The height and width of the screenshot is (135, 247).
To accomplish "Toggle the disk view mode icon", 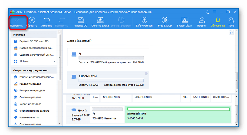I will (x=231, y=32).
